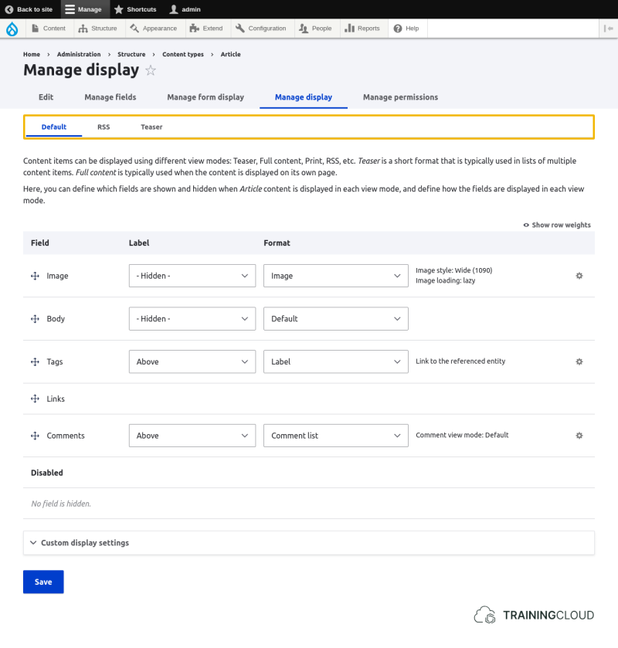
Task: Open the admin user menu
Action: click(x=185, y=9)
